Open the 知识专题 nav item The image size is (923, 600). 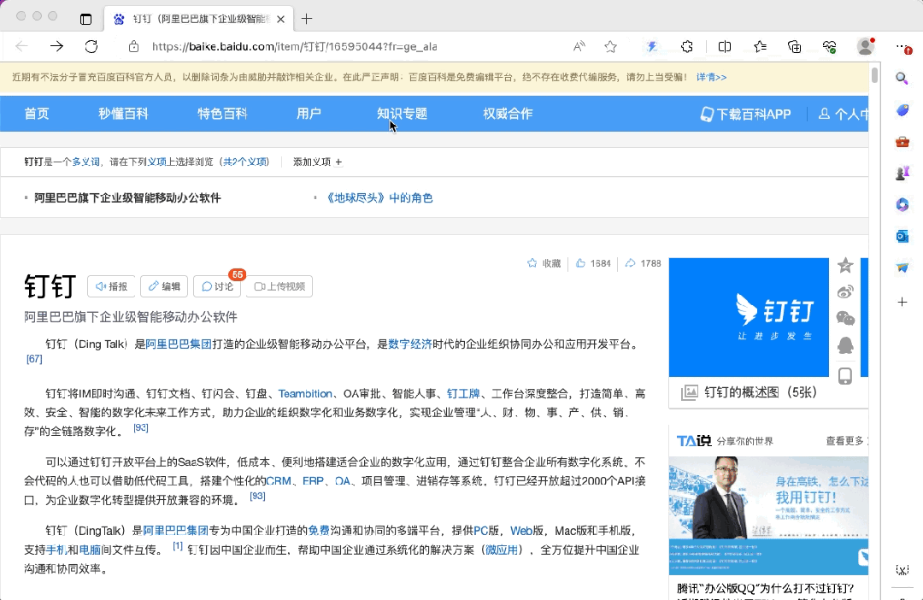[x=402, y=114]
